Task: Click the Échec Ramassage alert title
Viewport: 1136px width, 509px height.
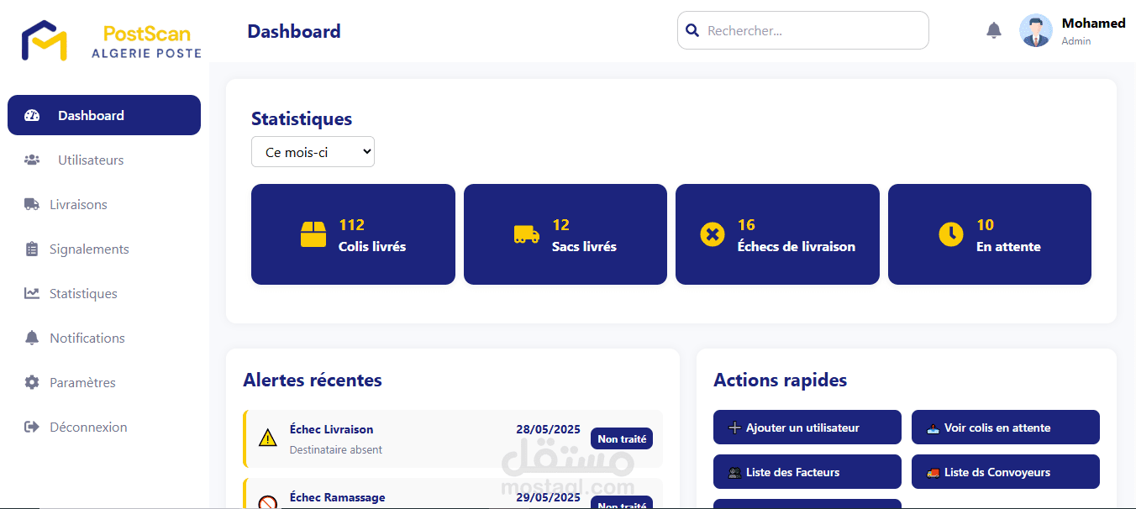Action: click(337, 497)
